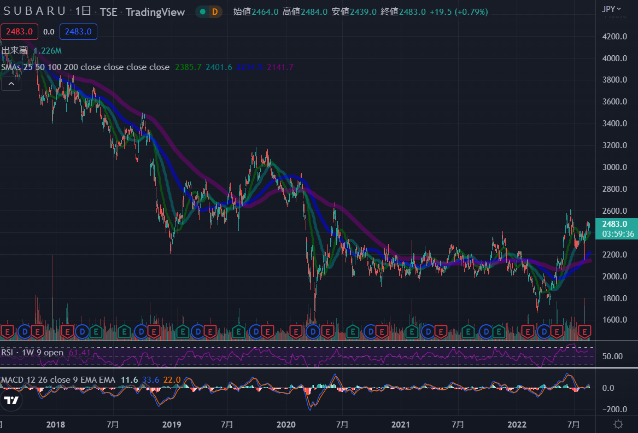Open chart settings via the gear icon

coord(618,424)
